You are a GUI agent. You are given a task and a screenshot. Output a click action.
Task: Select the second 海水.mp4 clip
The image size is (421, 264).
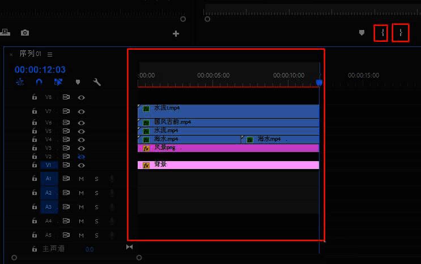(x=280, y=140)
